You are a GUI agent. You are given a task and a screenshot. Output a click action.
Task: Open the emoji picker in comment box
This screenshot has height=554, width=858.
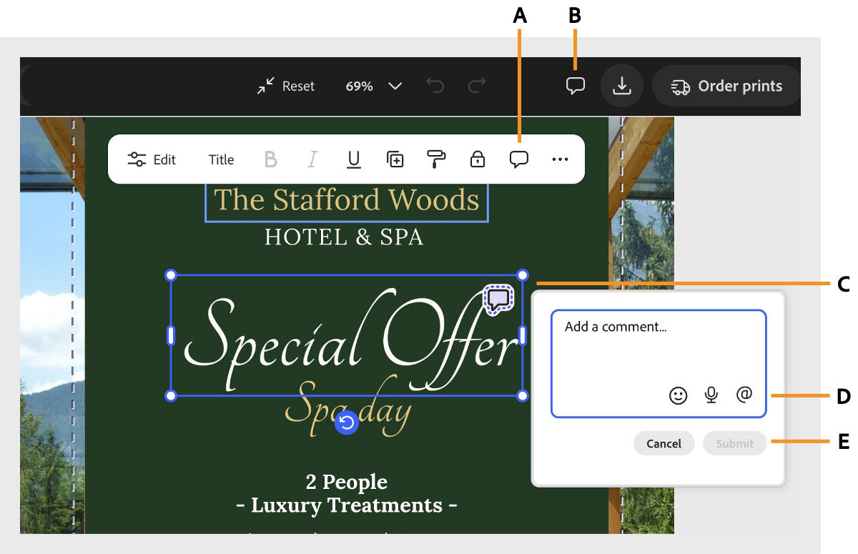click(678, 395)
